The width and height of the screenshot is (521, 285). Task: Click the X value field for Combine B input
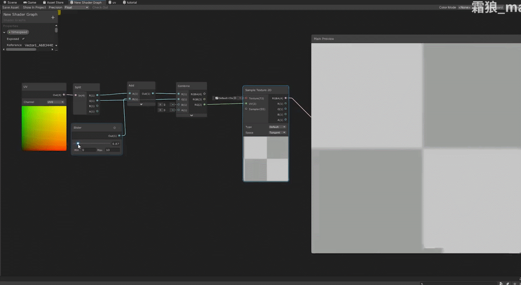pyautogui.click(x=166, y=105)
